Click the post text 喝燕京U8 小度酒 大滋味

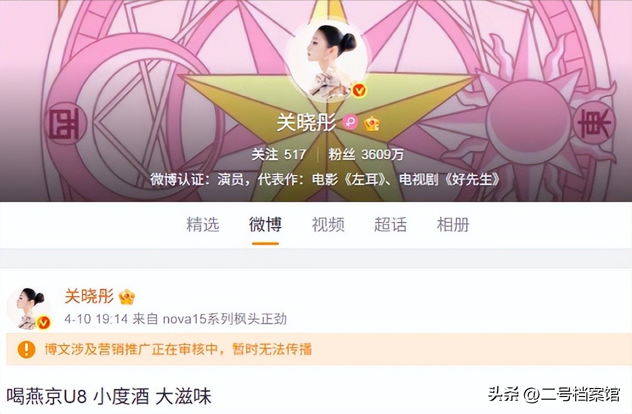click(109, 396)
